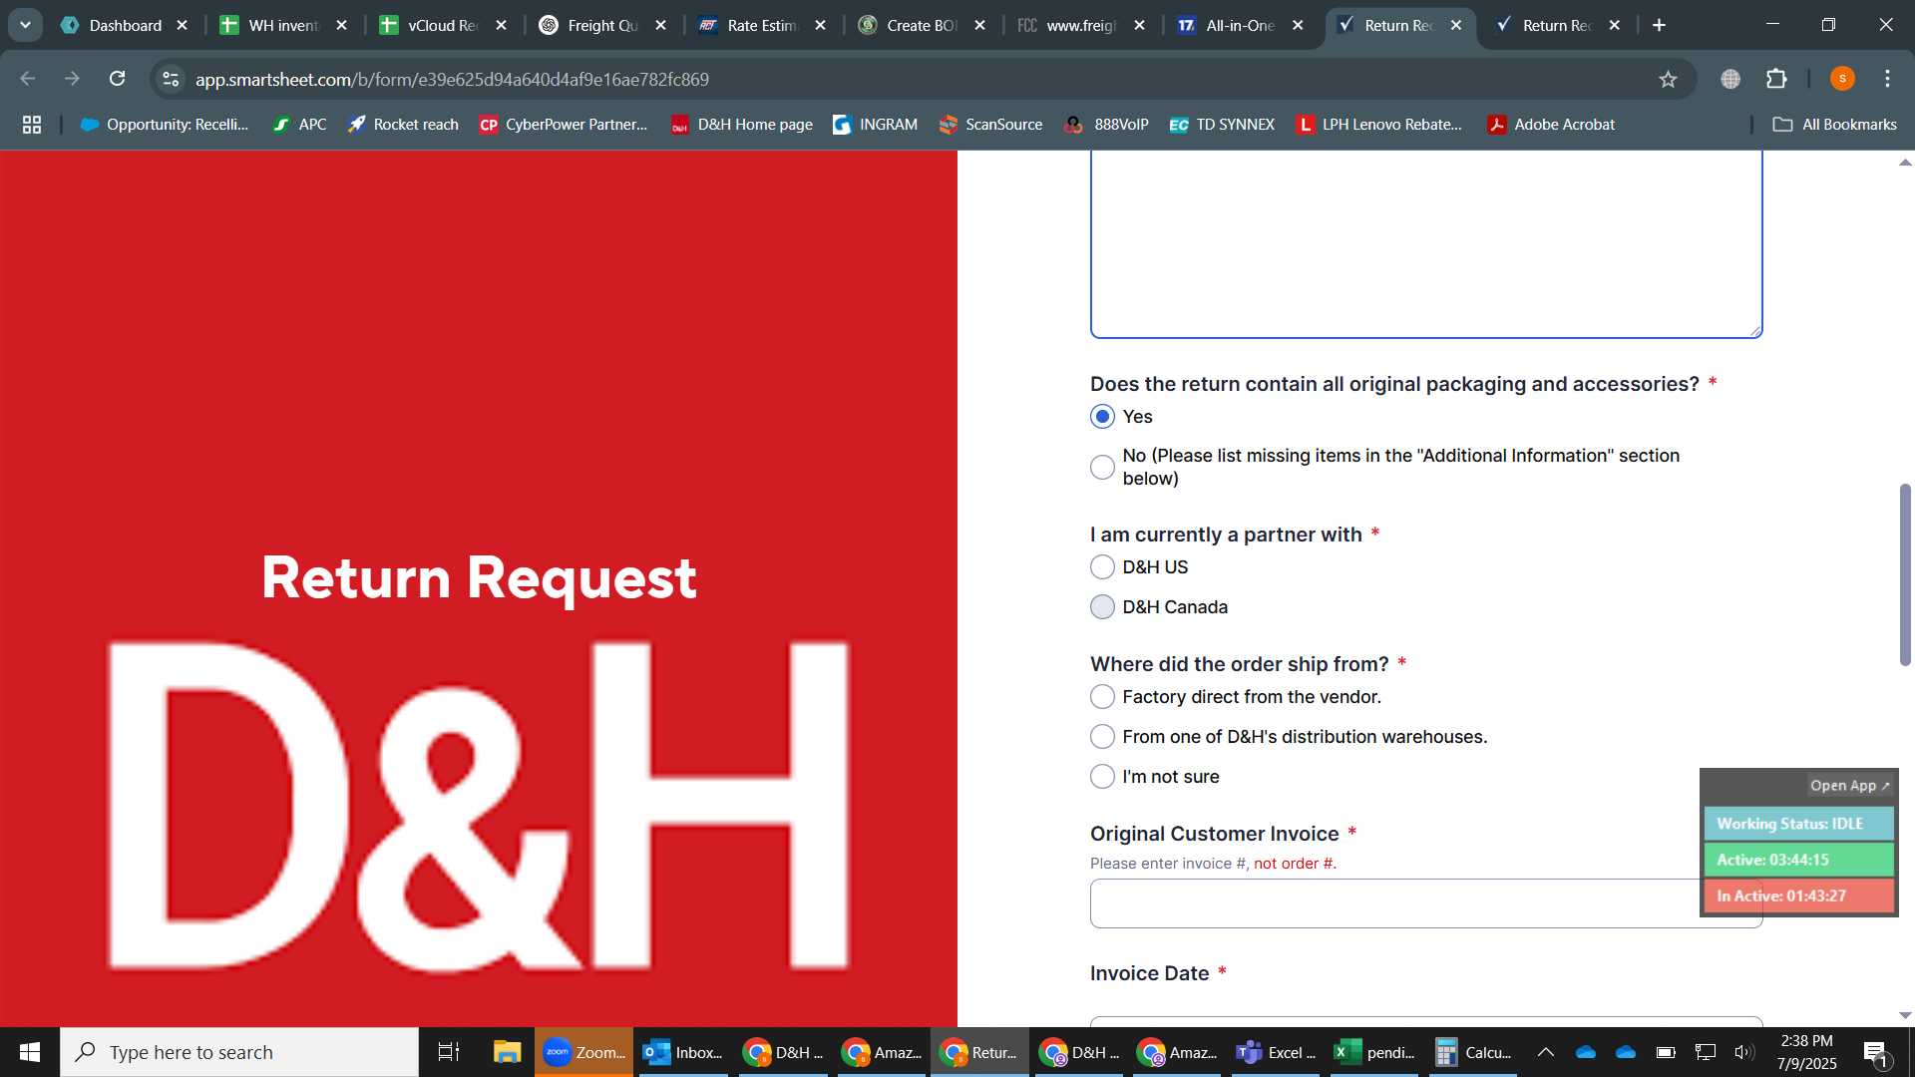Viewport: 1915px width, 1077px height.
Task: Open the Adobe Acrobat bookmark
Action: [1551, 125]
